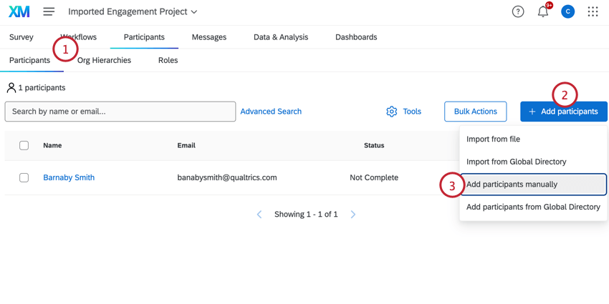Image resolution: width=609 pixels, height=304 pixels.
Task: Open the notifications bell
Action: [x=543, y=11]
